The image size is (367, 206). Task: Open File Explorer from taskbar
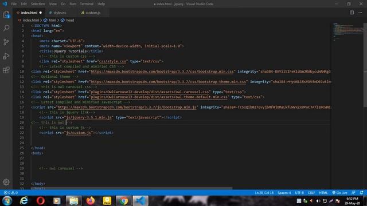point(74,201)
